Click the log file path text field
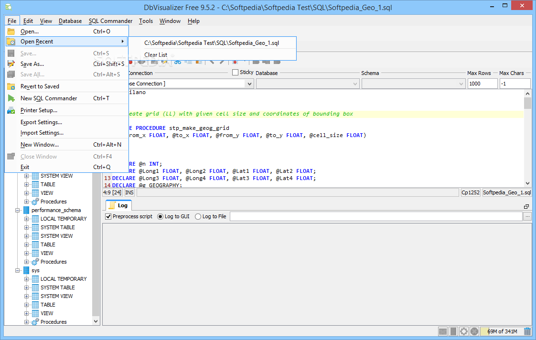The image size is (536, 340). 376,216
